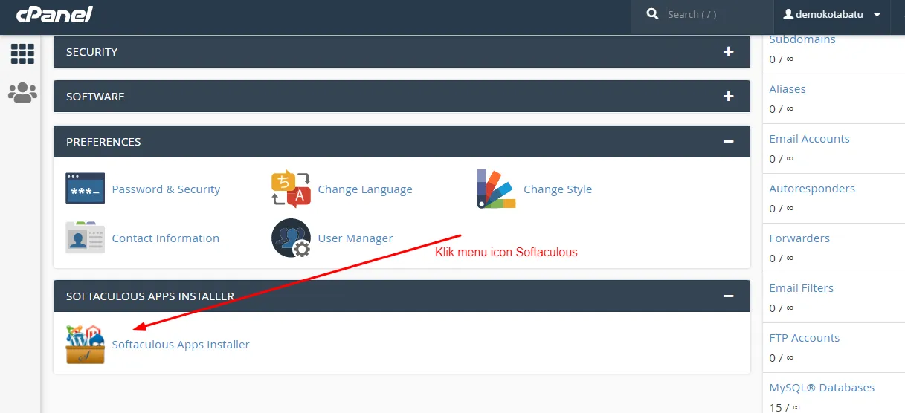Viewport: 905px width, 413px height.
Task: Click the SECURITY section header title
Action: (x=91, y=52)
